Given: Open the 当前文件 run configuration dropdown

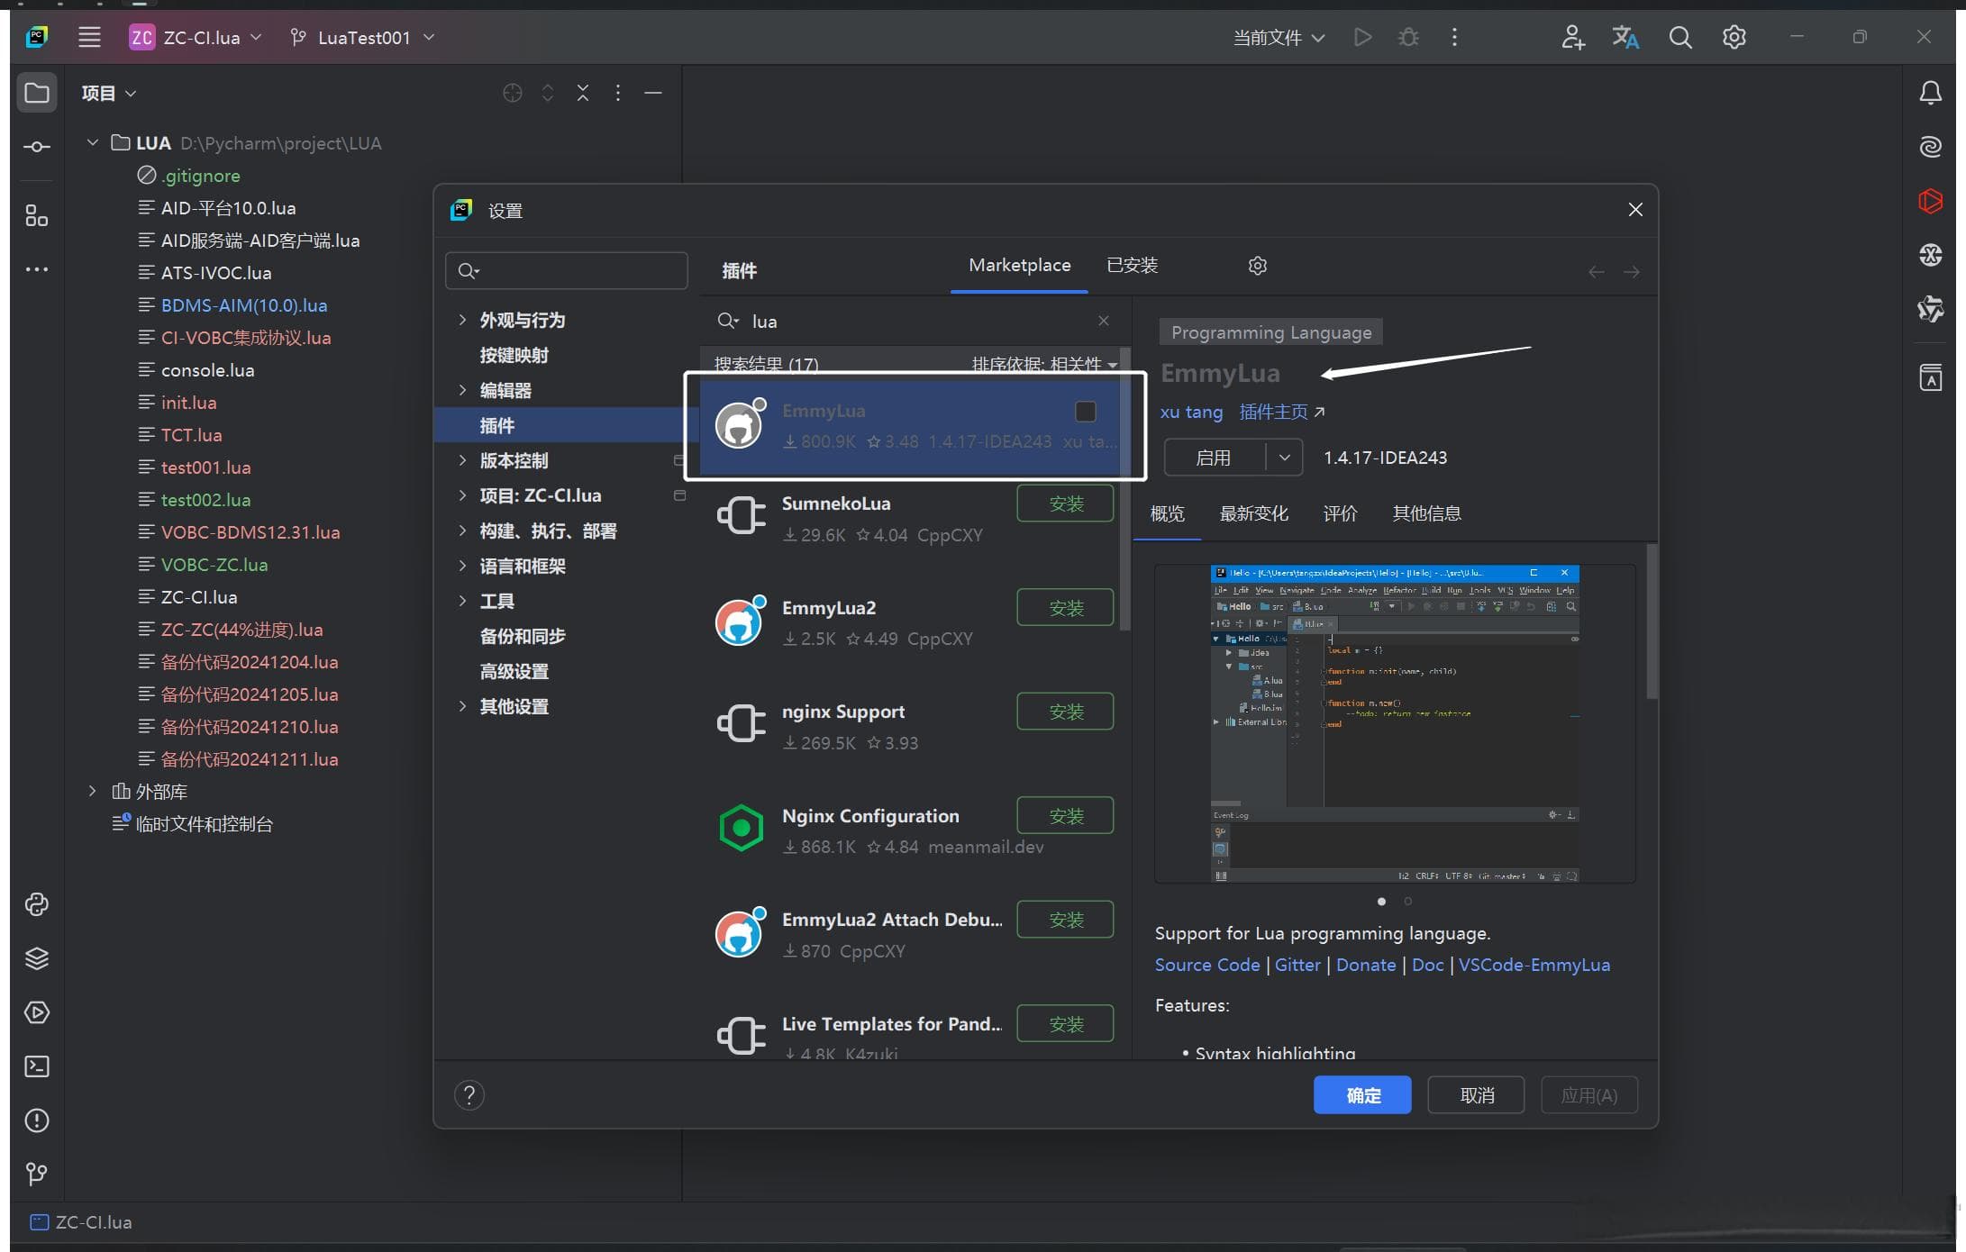Looking at the screenshot, I should 1279,37.
